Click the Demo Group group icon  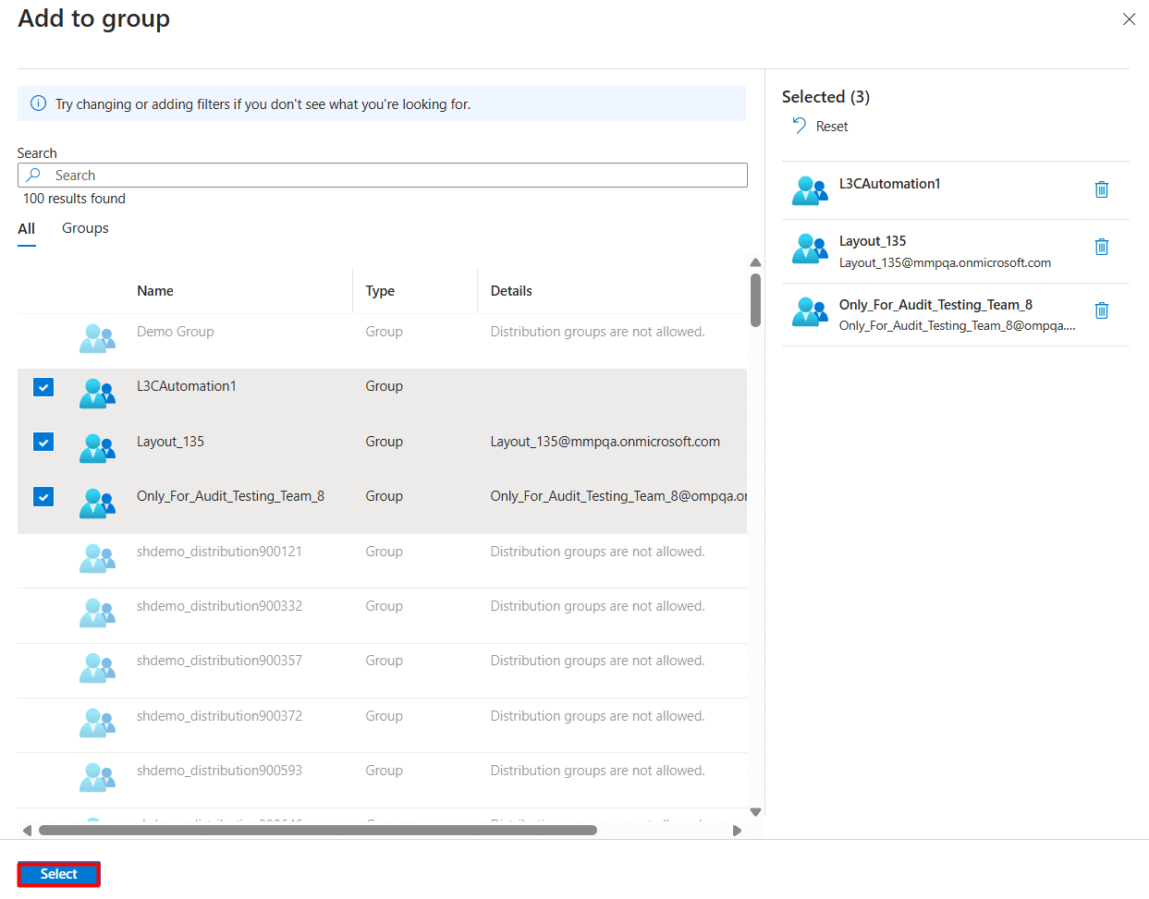tap(98, 337)
